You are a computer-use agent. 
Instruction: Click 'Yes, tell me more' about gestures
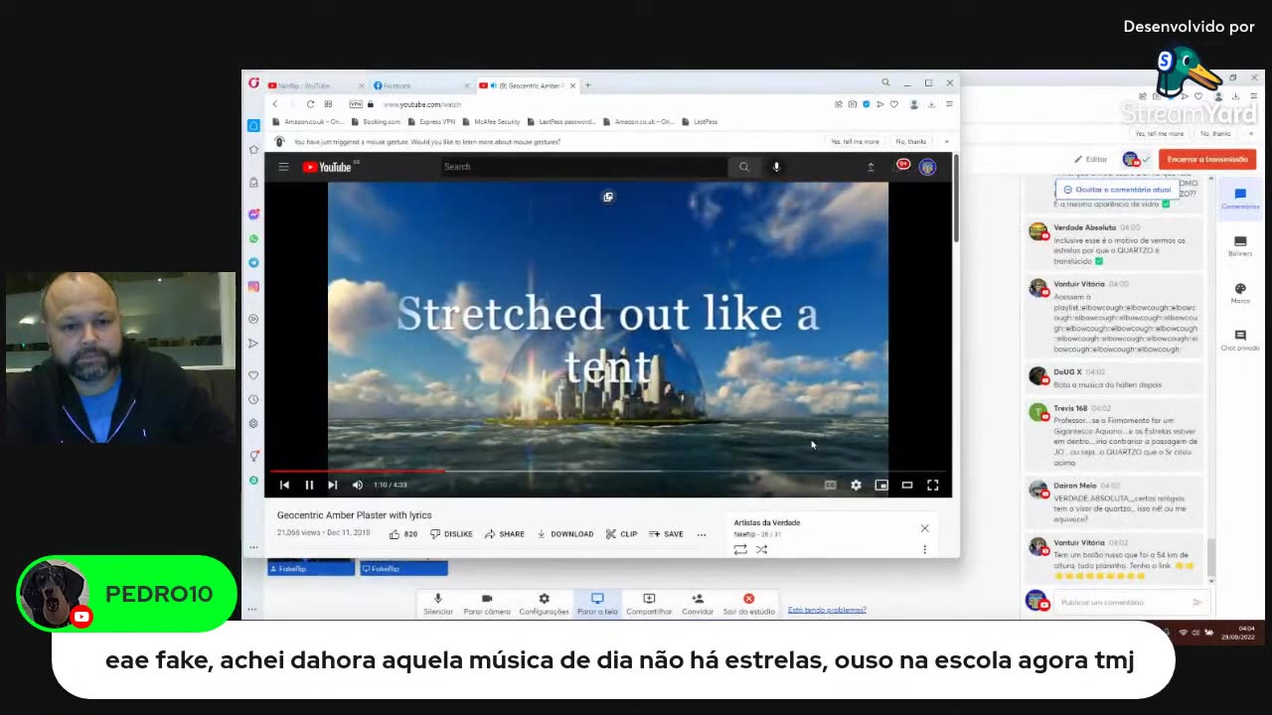coord(855,142)
